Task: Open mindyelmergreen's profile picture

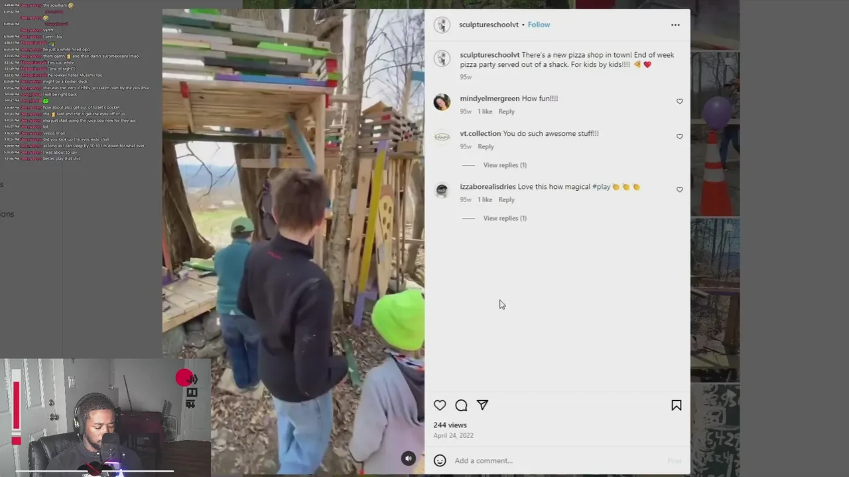Action: click(442, 101)
